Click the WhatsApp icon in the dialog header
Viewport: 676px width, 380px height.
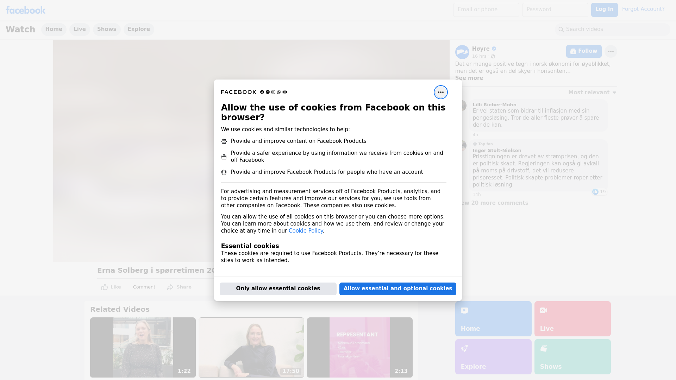point(279,92)
